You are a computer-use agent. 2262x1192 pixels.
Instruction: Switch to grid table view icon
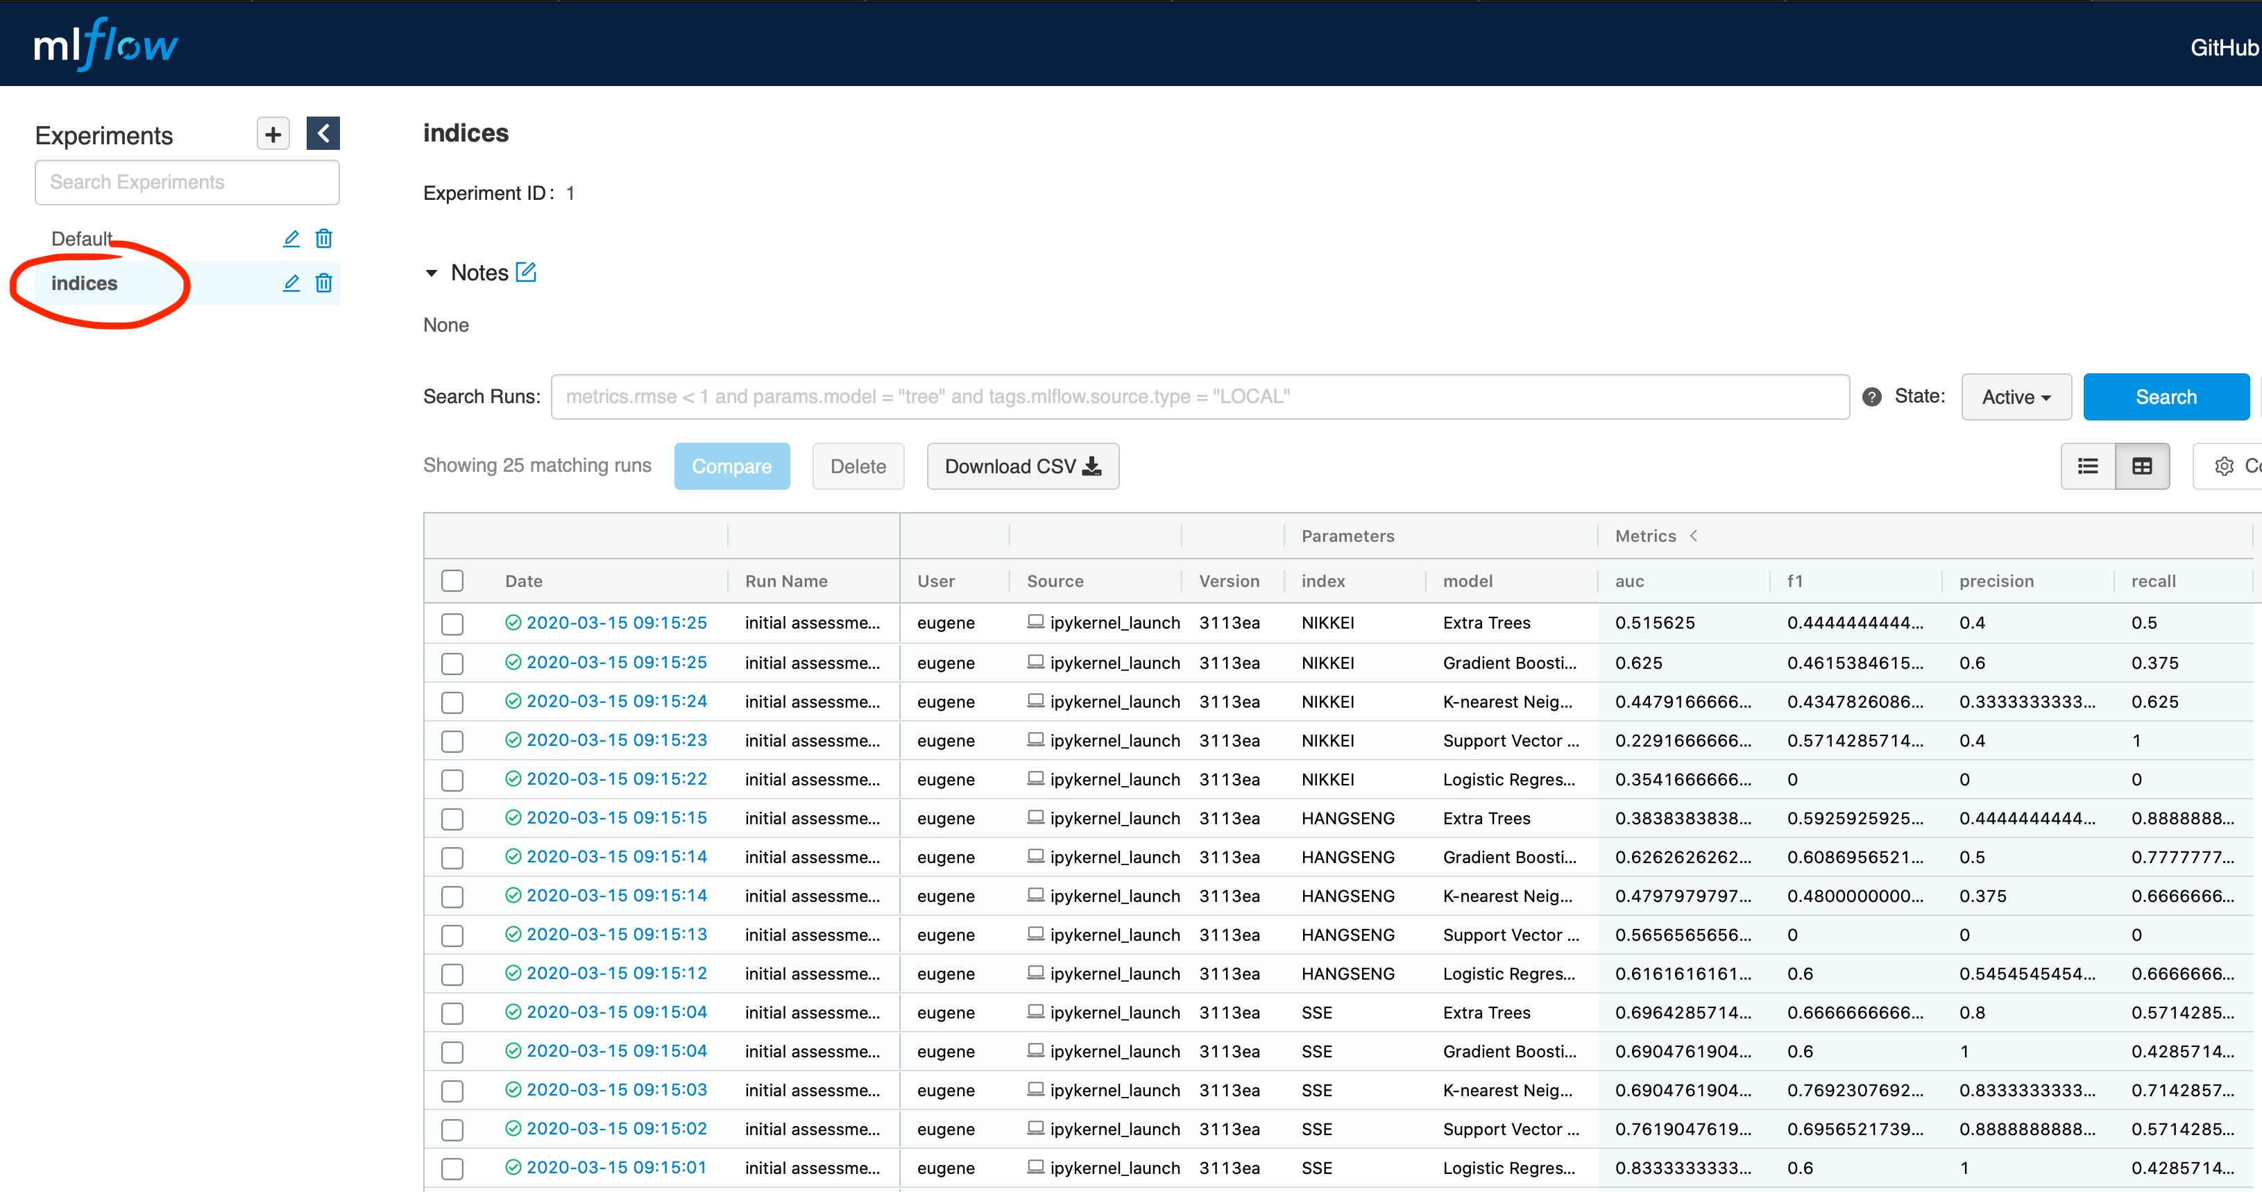2142,466
